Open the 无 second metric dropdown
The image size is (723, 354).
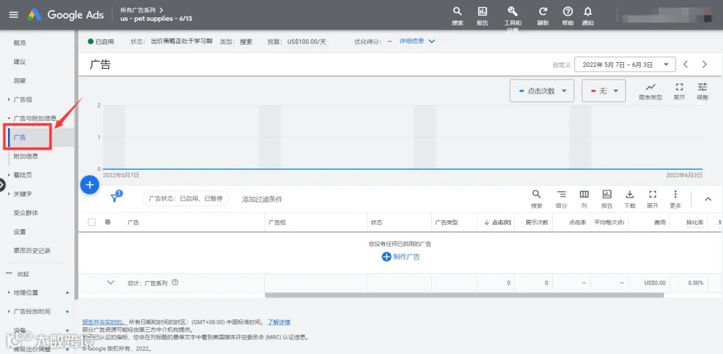point(604,91)
